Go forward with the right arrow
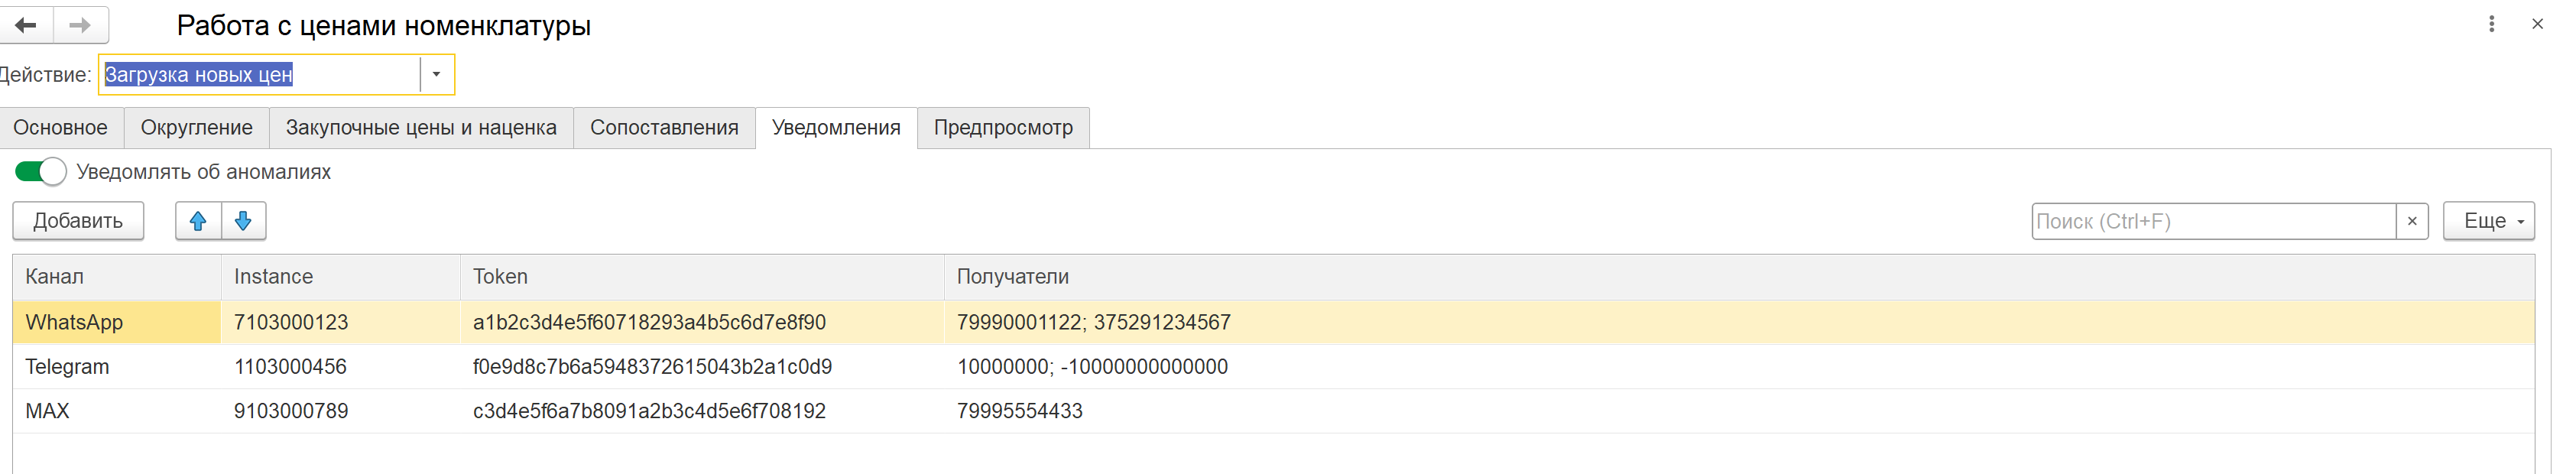 click(x=81, y=25)
